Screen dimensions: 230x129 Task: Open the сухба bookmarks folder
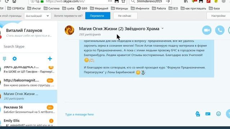(x=68, y=8)
